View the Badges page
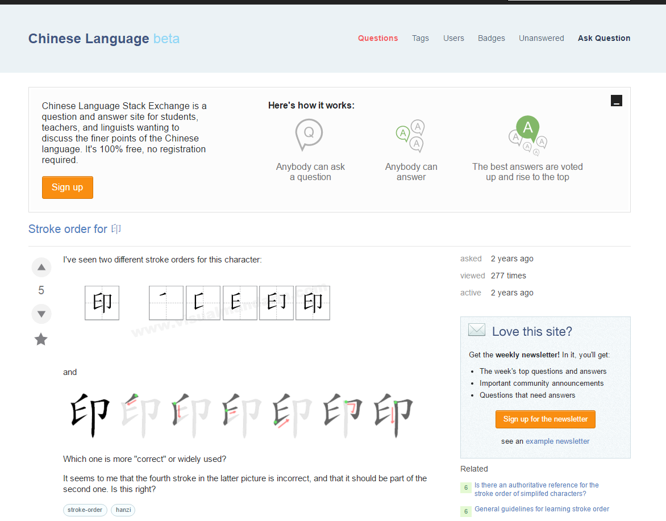The width and height of the screenshot is (666, 521). (492, 38)
